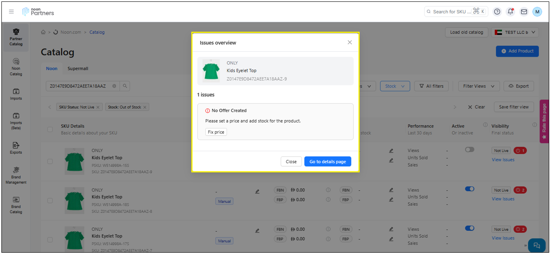Select the Noon tab

coord(52,68)
